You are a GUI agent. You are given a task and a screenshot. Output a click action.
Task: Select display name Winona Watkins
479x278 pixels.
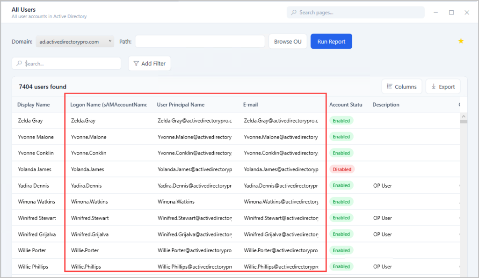pyautogui.click(x=36, y=202)
